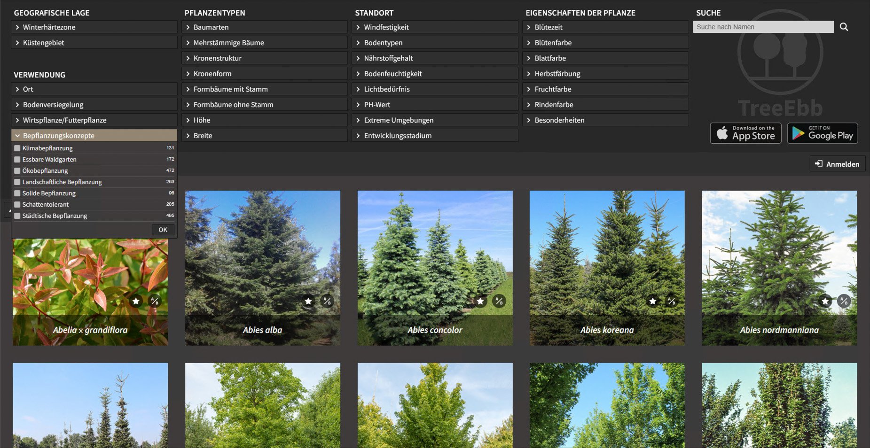
Task: Expand the PH-Wert filter
Action: 435,105
